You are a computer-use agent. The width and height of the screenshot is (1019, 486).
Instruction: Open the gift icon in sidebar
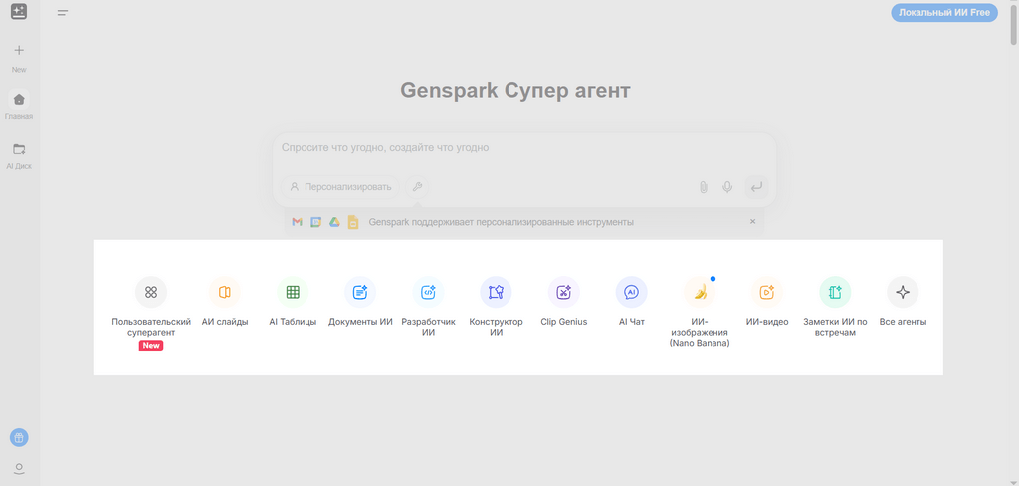(19, 438)
